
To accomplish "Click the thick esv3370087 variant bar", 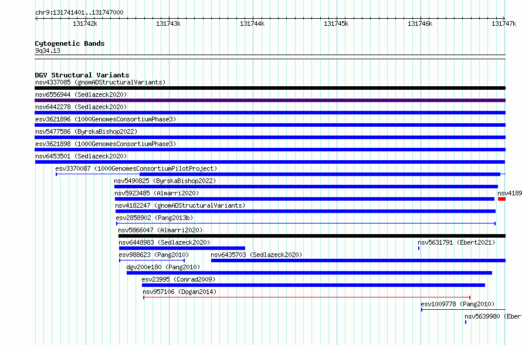I will 320,174.
